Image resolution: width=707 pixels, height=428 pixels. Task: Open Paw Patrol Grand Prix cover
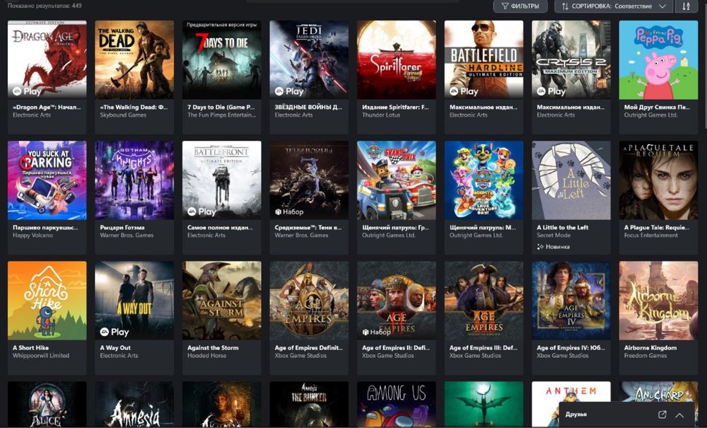[x=397, y=180]
